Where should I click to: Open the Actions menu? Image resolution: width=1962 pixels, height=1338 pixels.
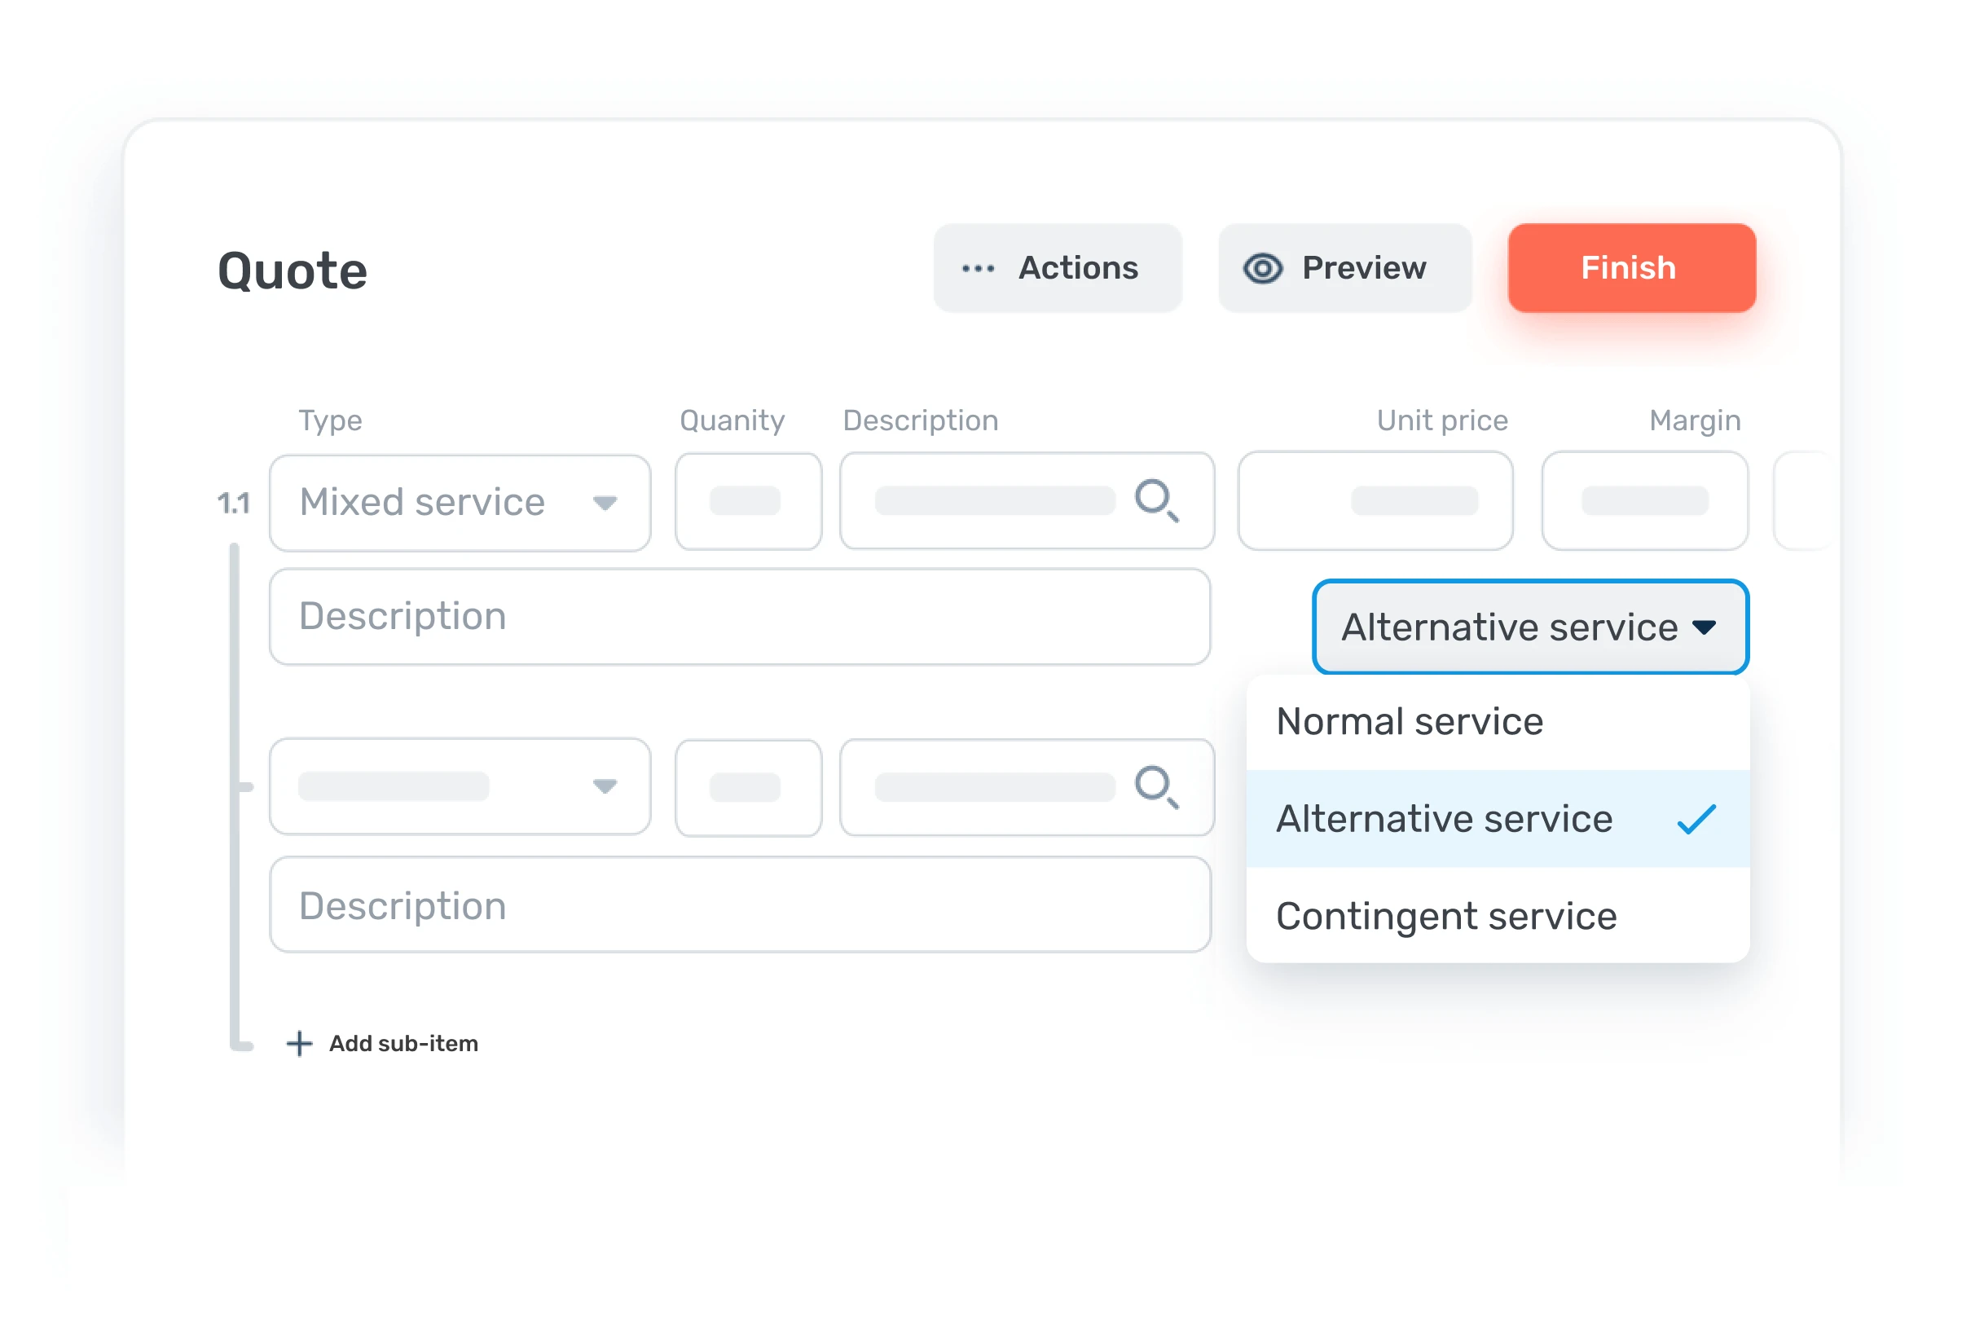point(1058,267)
